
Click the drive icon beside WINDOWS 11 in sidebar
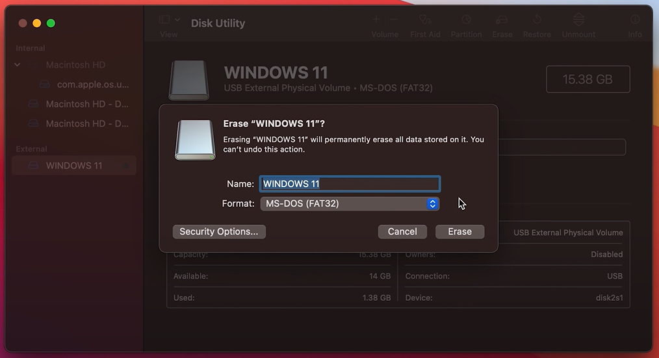click(x=33, y=166)
